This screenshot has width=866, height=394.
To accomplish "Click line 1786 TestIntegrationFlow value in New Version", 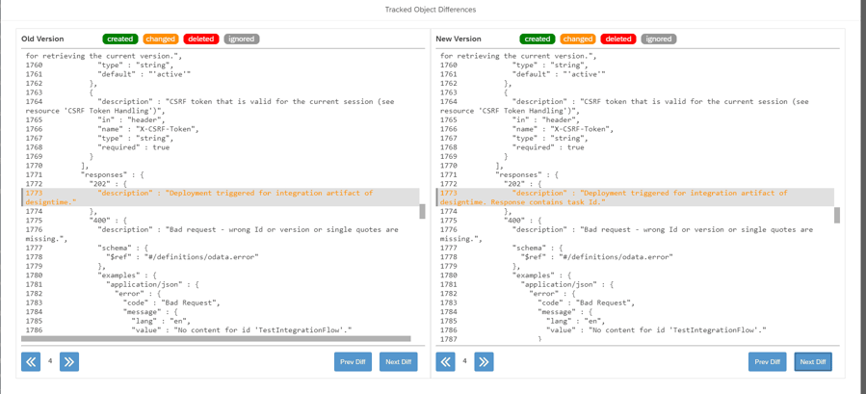I will point(657,330).
